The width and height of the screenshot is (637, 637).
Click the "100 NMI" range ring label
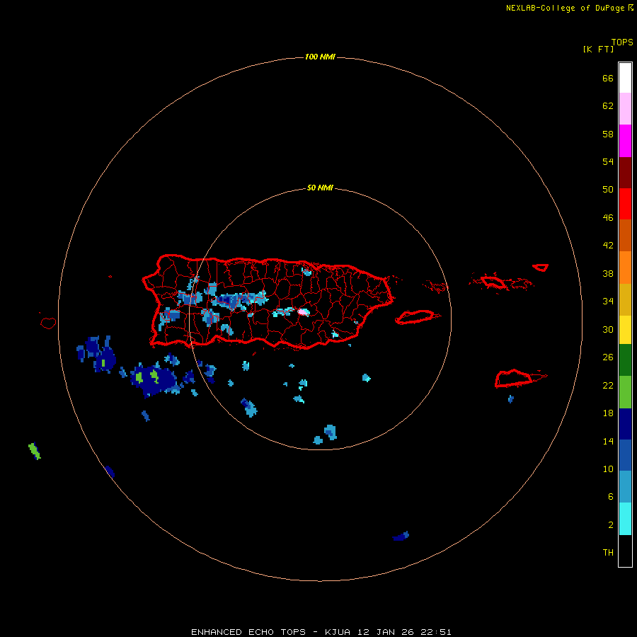click(x=320, y=57)
